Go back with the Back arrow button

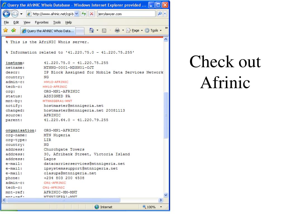(x=6, y=14)
